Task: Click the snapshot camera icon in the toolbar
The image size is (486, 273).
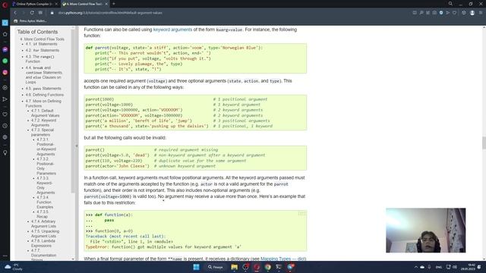Action: pyautogui.click(x=434, y=13)
